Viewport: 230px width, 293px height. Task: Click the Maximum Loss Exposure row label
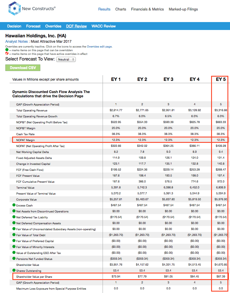(x=51, y=289)
